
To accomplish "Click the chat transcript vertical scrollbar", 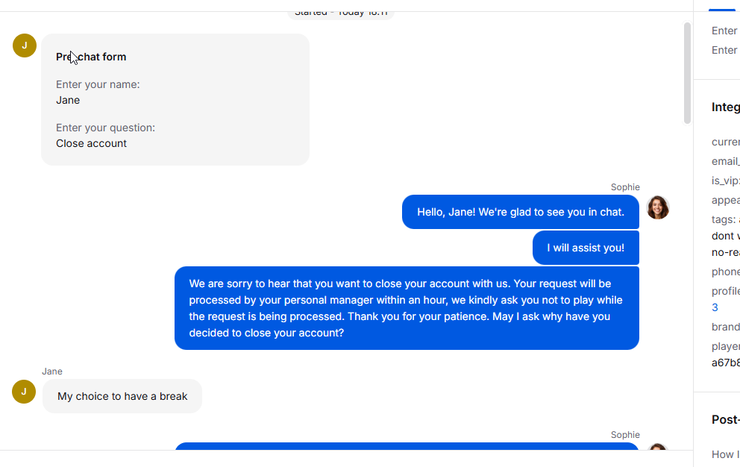I will tap(687, 73).
